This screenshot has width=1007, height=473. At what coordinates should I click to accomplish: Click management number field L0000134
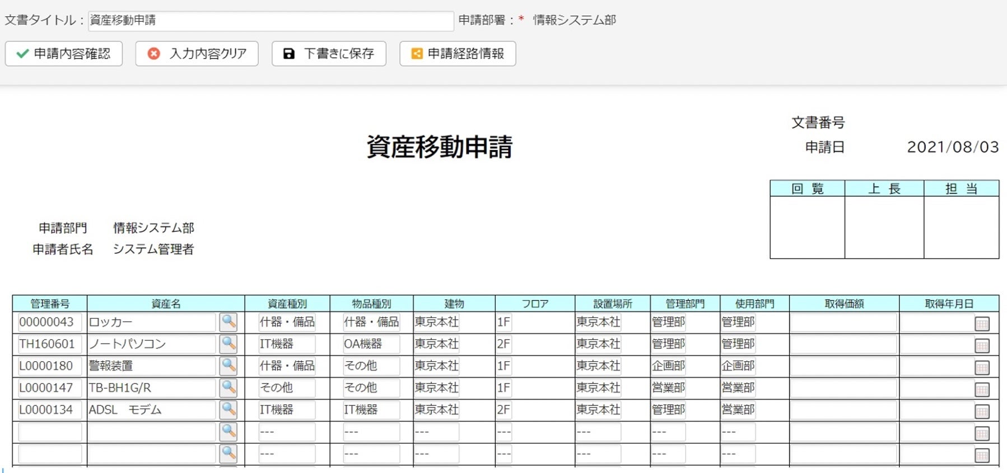pos(50,410)
